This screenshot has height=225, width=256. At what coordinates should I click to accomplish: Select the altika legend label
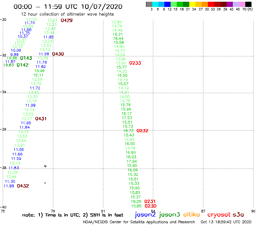pos(192,214)
